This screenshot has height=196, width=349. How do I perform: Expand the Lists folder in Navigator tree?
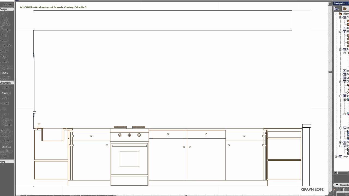coord(341,142)
